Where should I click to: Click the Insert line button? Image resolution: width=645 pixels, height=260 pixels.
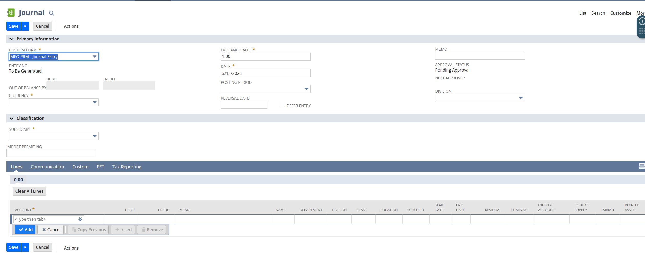[x=123, y=230]
